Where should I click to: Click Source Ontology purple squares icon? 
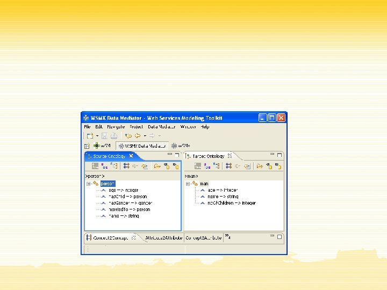(105, 166)
